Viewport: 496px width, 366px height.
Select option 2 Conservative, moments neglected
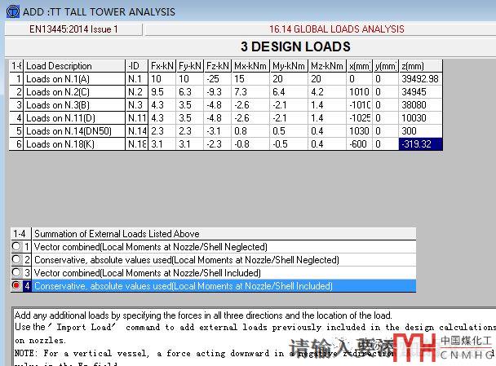click(x=16, y=259)
